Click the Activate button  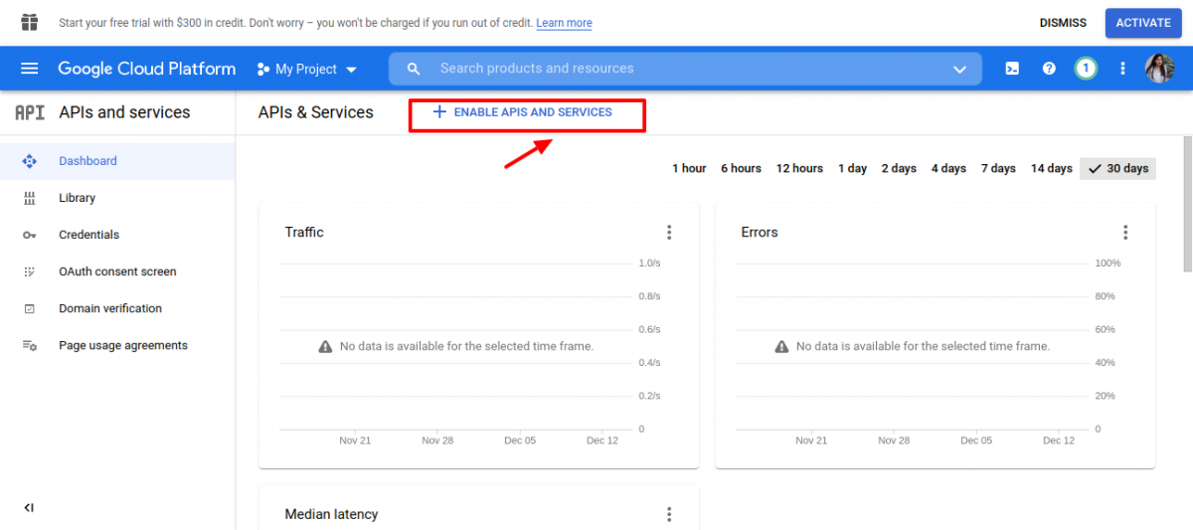pyautogui.click(x=1141, y=23)
